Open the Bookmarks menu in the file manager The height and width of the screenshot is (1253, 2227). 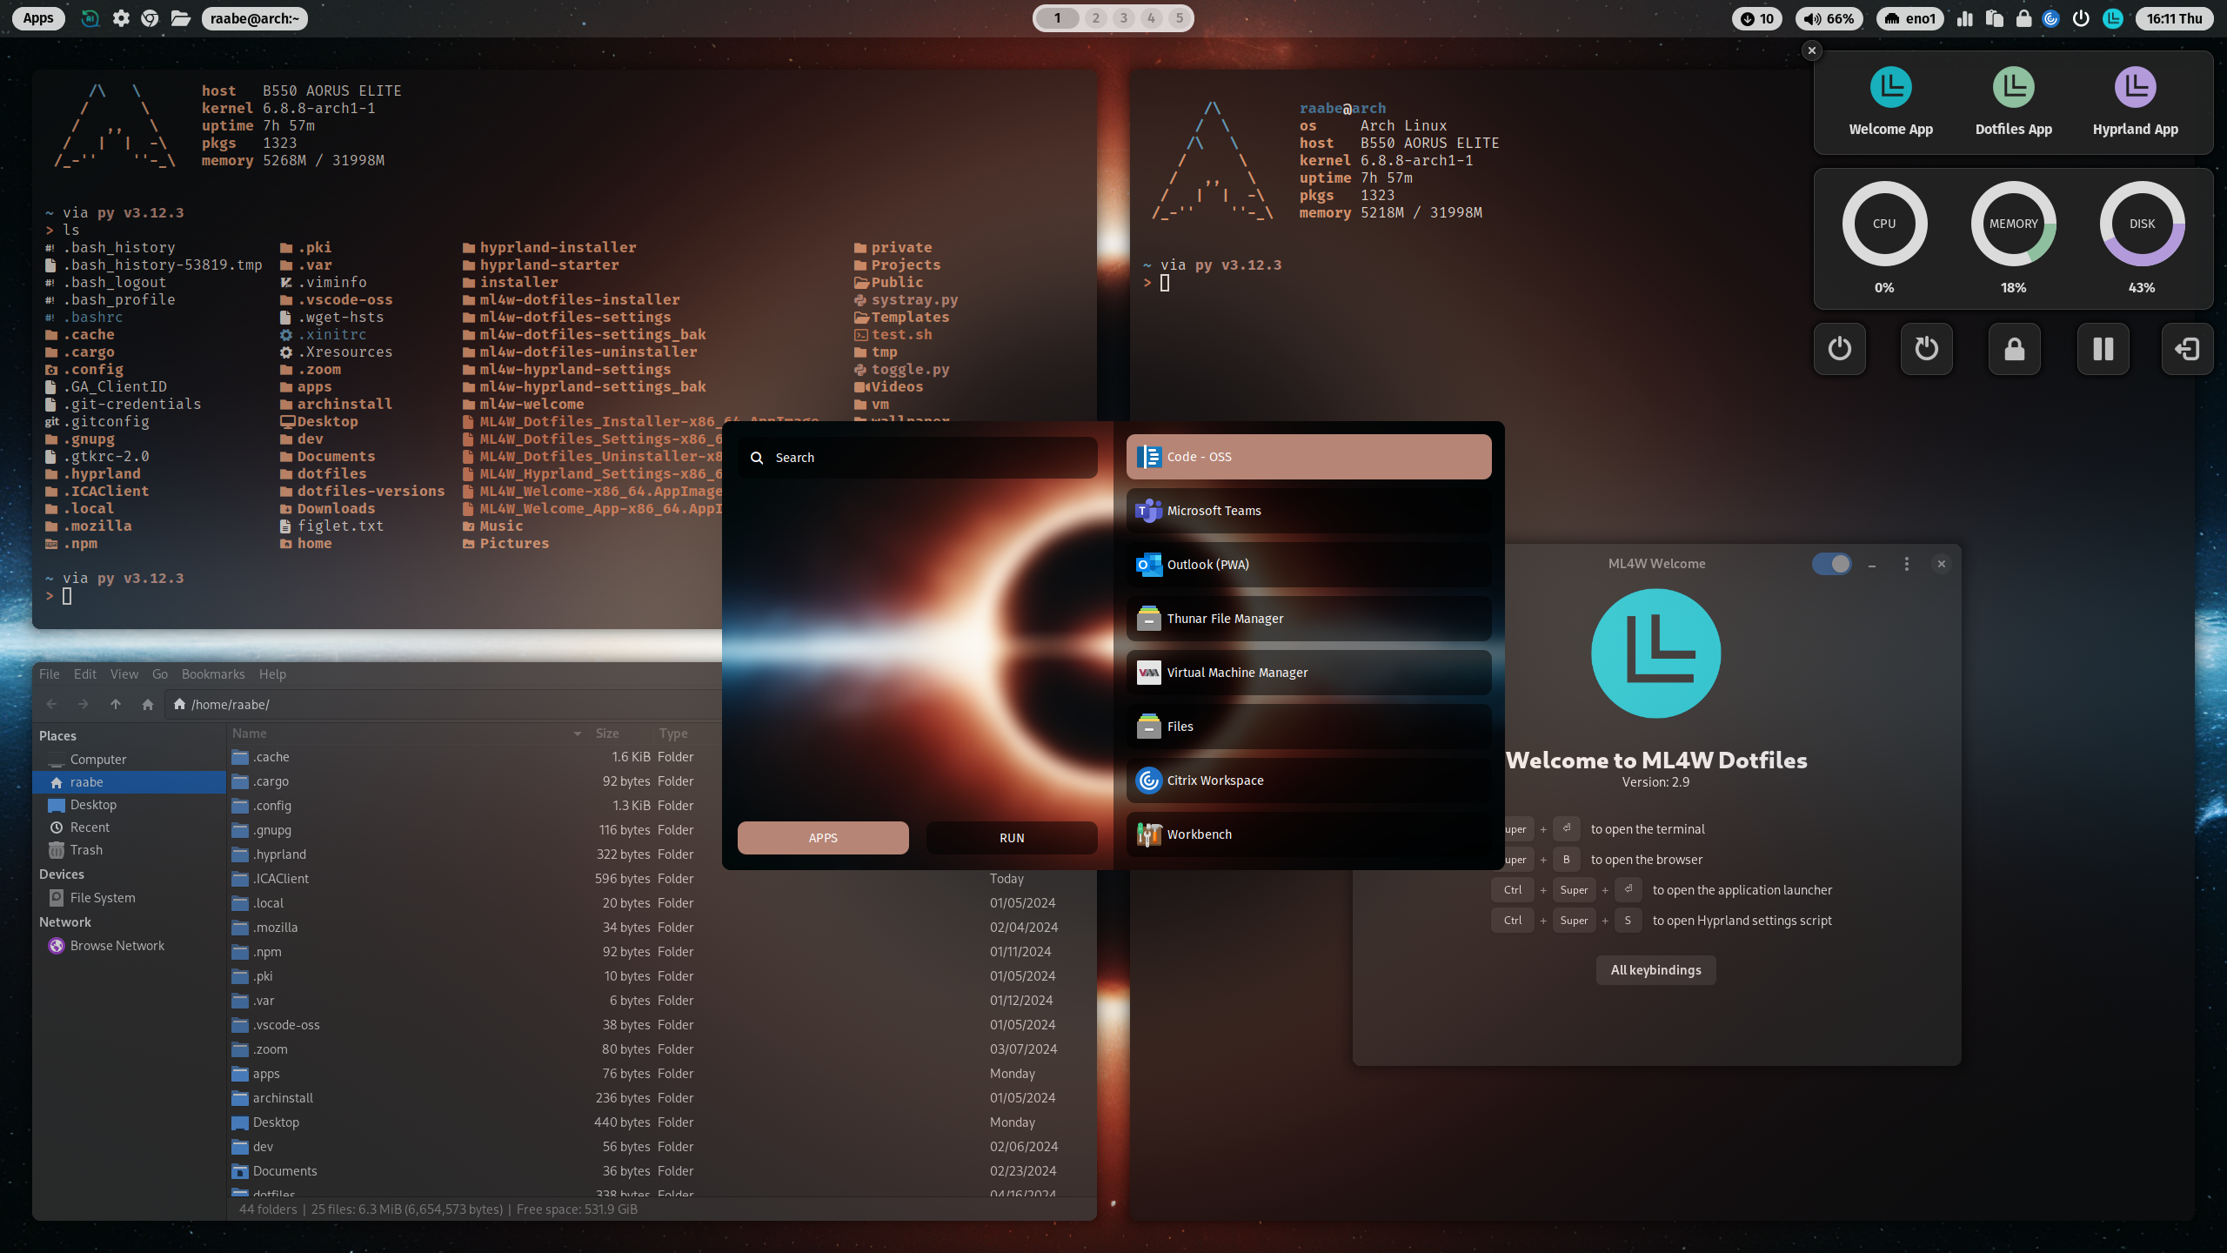(x=212, y=673)
